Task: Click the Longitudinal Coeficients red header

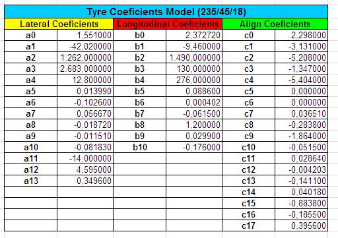Action: click(168, 24)
